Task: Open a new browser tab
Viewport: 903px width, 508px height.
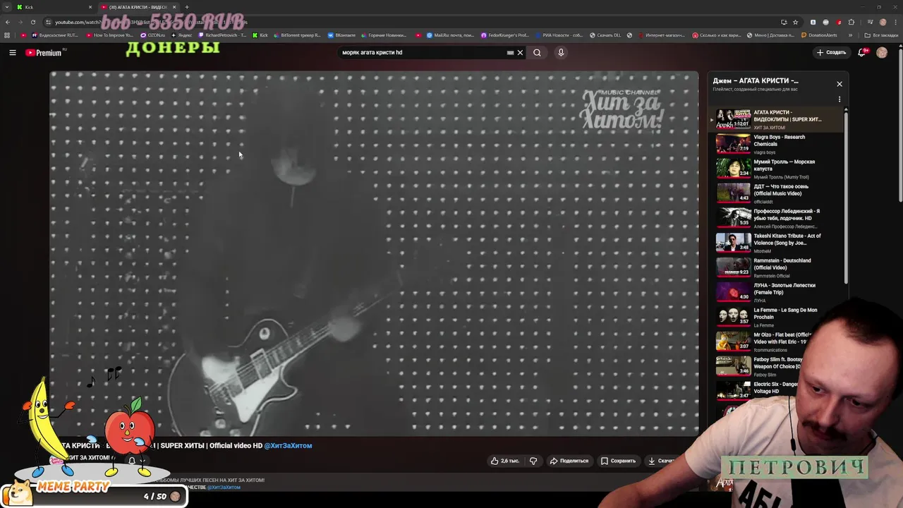Action: click(x=187, y=7)
